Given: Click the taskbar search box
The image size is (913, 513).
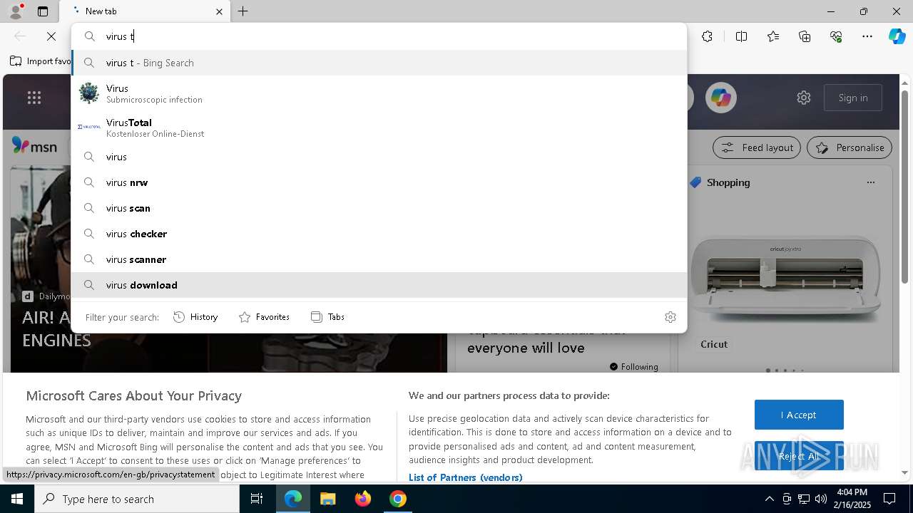Looking at the screenshot, I should click(x=137, y=499).
